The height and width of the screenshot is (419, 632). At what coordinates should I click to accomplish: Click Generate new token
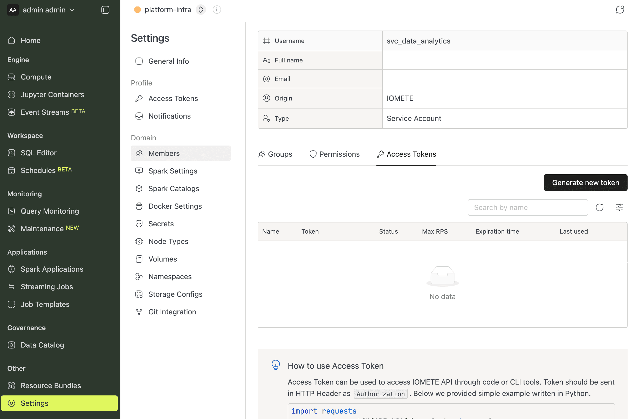[585, 183]
